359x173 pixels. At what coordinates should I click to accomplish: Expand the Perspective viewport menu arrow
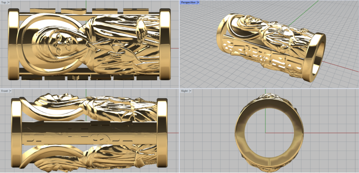198,2
